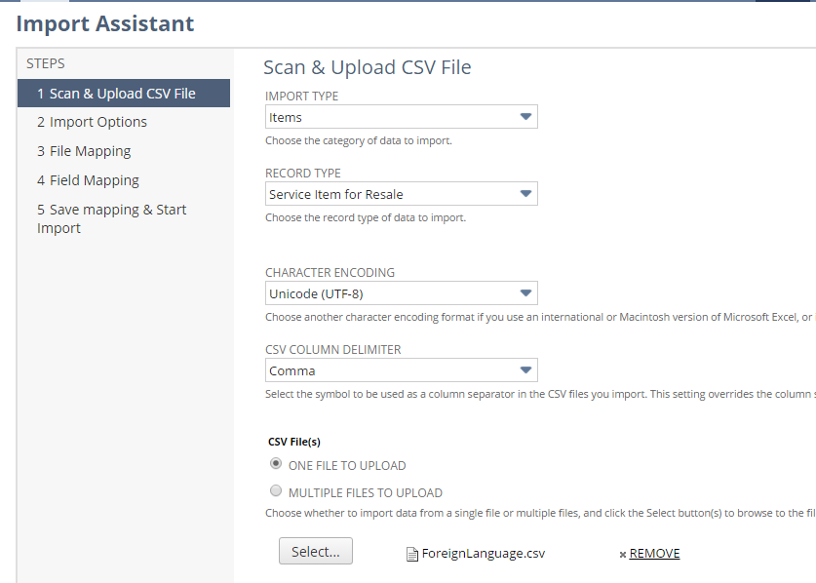The width and height of the screenshot is (816, 583).
Task: Click the CSV Column Delimiter dropdown arrow
Action: (x=525, y=370)
